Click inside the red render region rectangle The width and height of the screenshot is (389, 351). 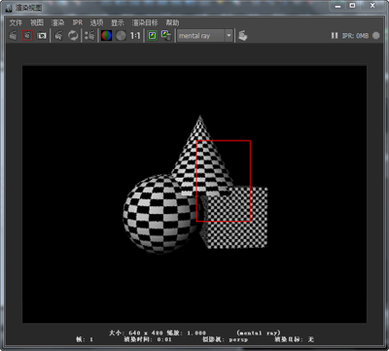pos(224,181)
